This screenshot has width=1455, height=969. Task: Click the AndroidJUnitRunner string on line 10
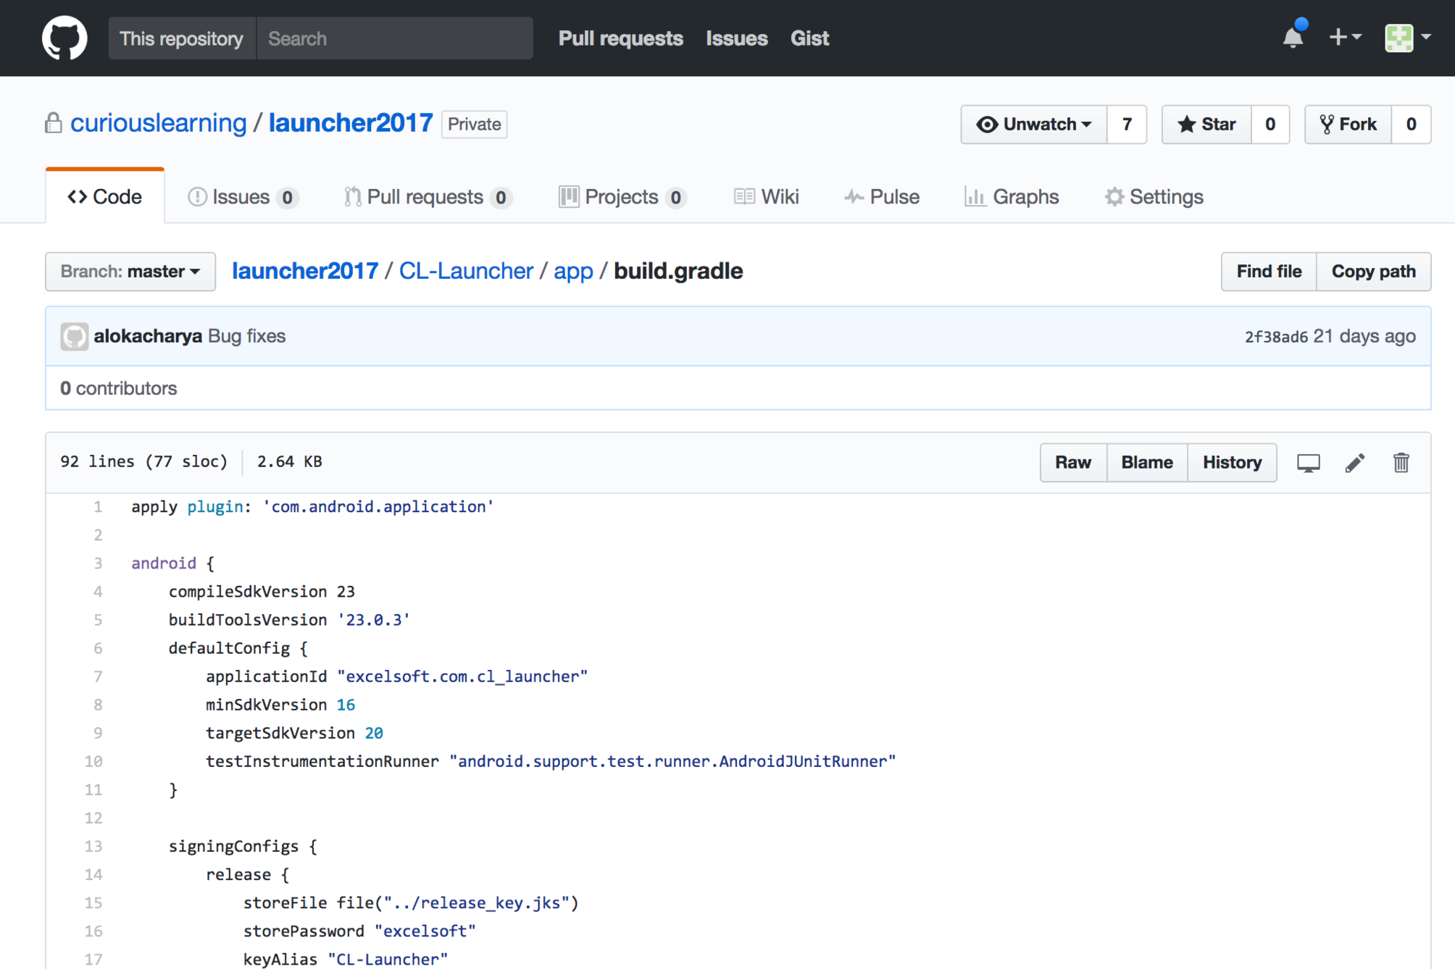[x=672, y=761]
